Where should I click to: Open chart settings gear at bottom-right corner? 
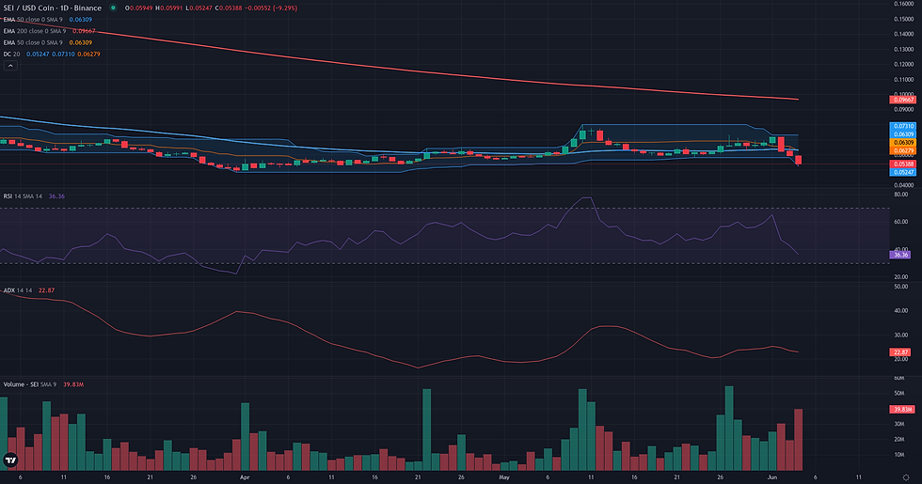(906, 477)
